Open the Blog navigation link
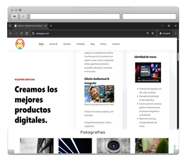The image size is (187, 161). pyautogui.click(x=92, y=44)
